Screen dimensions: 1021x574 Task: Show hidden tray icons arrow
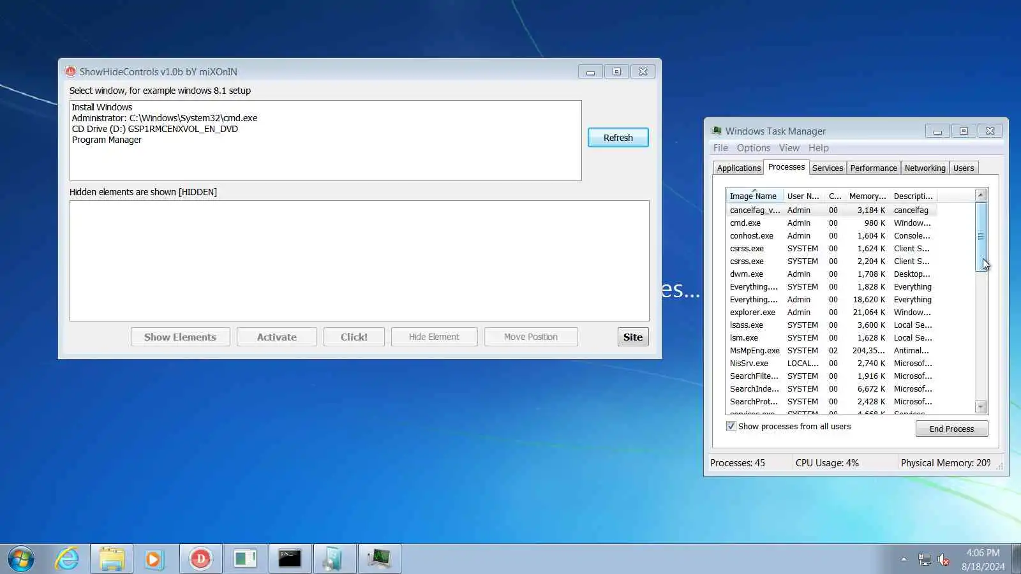coord(904,559)
